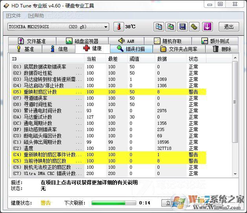This screenshot has height=213, width=247.
Task: Select row (08) 寻道时间性能
Action: click(108, 104)
